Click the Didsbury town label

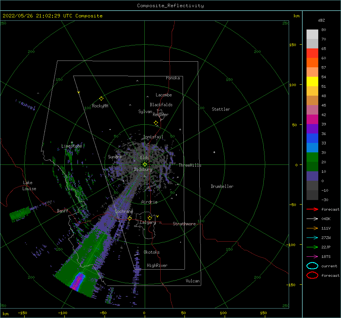(143, 169)
